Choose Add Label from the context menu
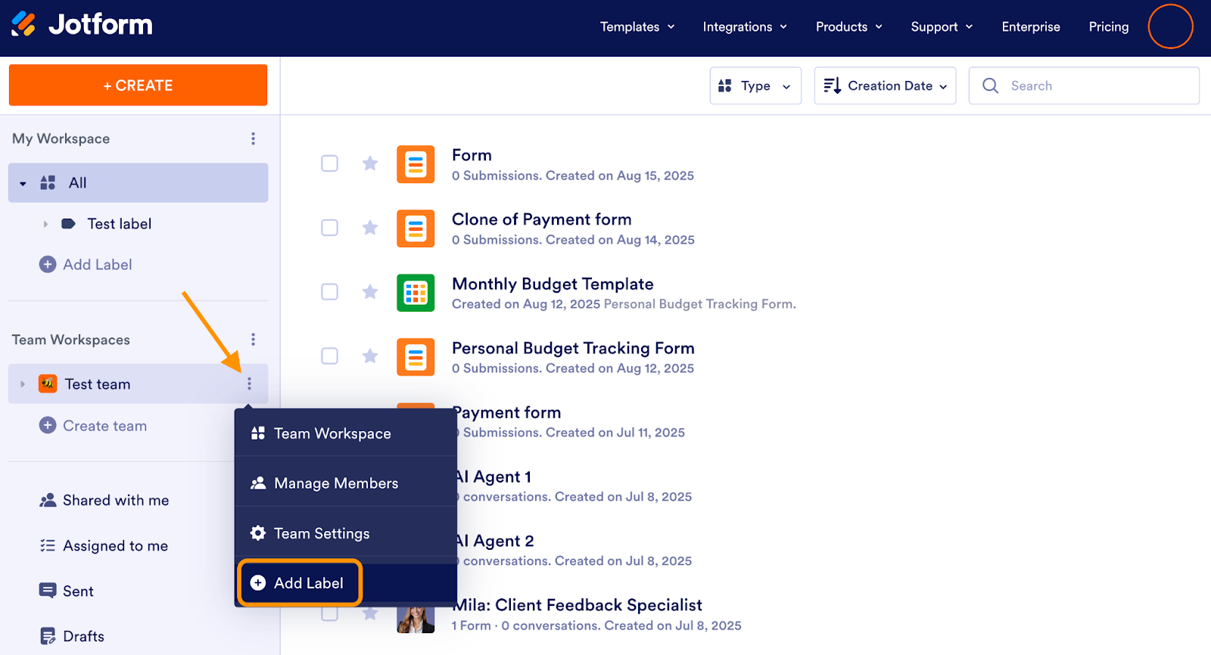 300,583
